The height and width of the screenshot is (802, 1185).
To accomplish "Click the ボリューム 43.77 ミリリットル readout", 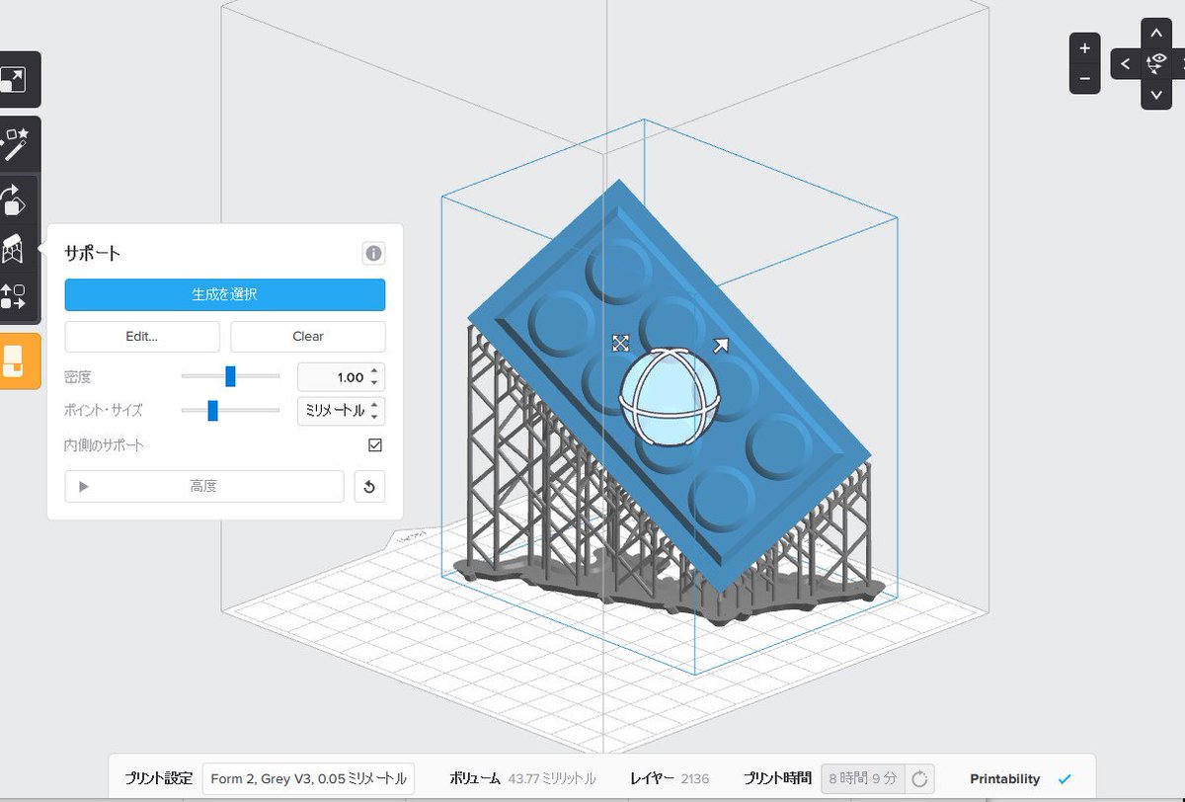I will point(522,779).
